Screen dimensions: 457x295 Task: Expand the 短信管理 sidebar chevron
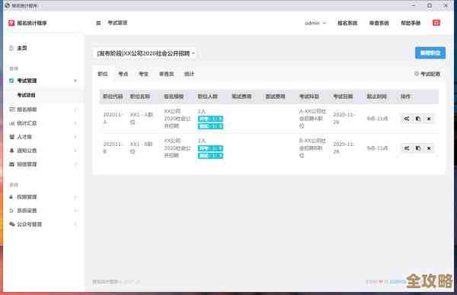pos(75,164)
